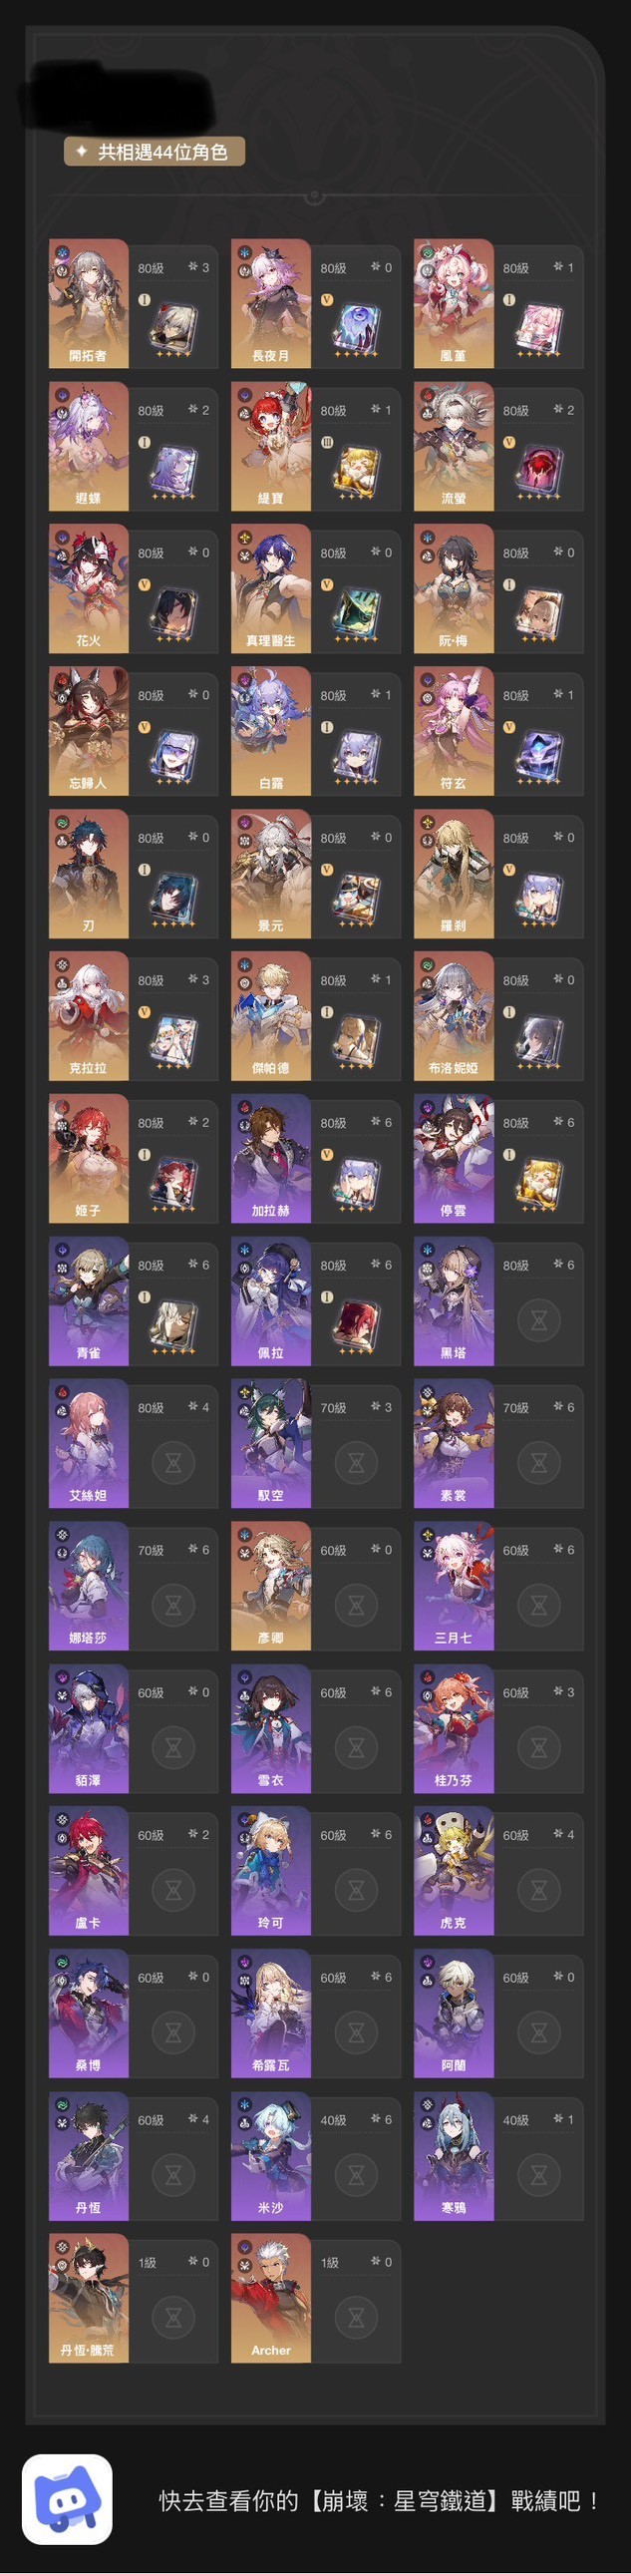Open the 符玄 character card
The image size is (631, 2574).
pos(498,731)
